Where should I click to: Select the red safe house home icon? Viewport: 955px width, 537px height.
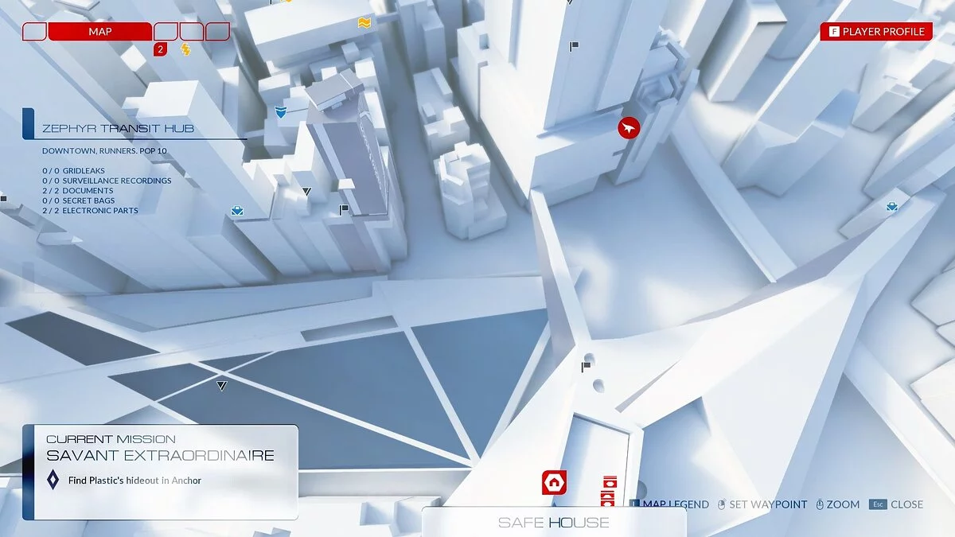554,482
